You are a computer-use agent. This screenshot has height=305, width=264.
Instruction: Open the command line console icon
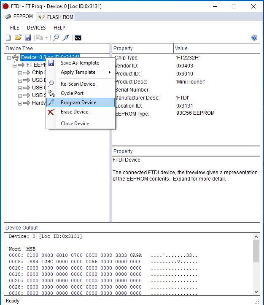point(78,38)
